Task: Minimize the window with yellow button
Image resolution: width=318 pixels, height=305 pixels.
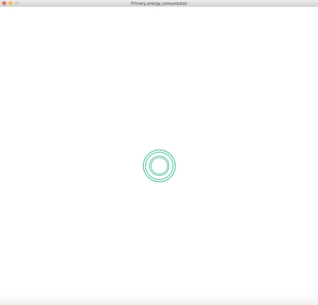Action: click(x=11, y=4)
